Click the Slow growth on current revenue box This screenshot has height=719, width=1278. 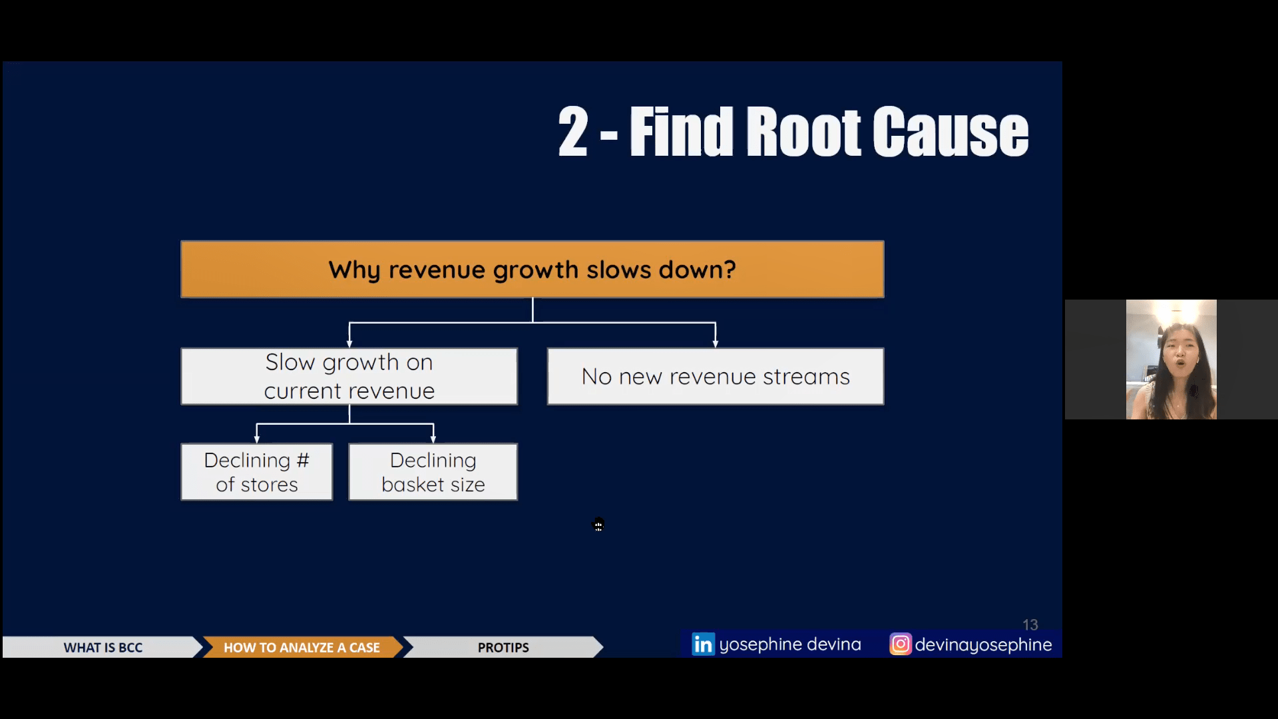pos(349,376)
